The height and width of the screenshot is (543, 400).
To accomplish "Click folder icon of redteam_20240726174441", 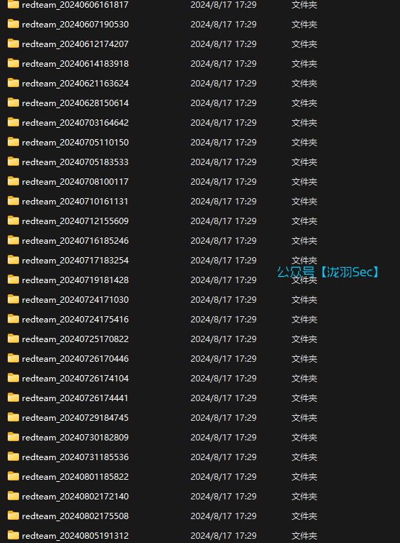I will pyautogui.click(x=13, y=398).
